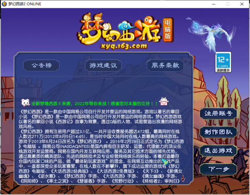
Task: Click the red envelope mail icon
Action: [164, 101]
